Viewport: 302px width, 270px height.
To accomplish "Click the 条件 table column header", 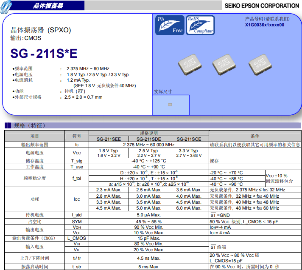I will click(x=254, y=136).
